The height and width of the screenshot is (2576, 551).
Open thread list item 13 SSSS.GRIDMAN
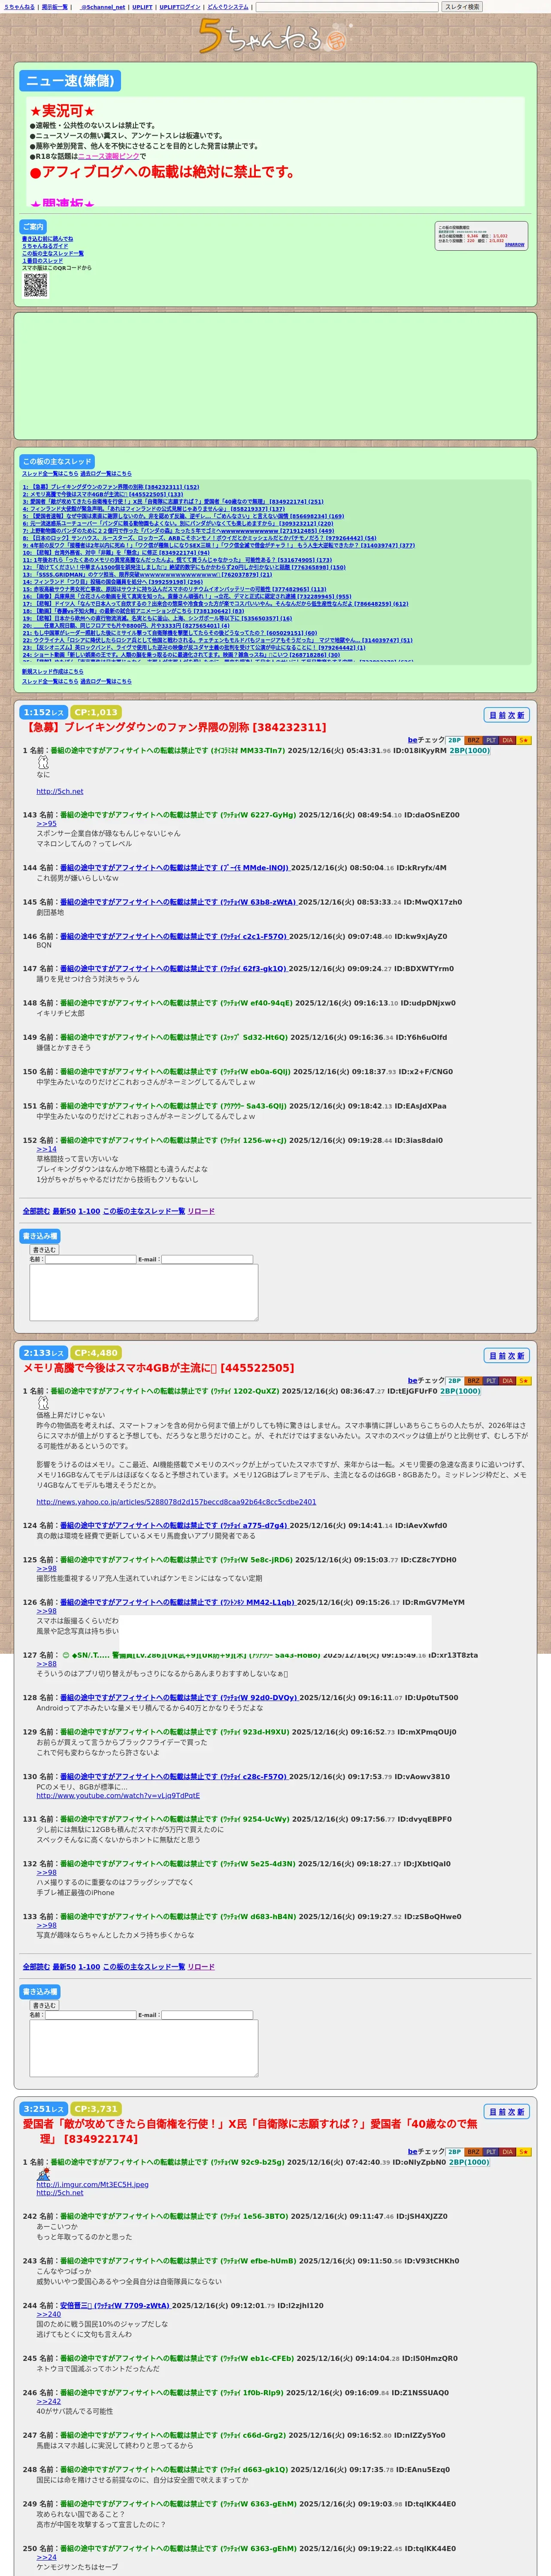pyautogui.click(x=147, y=574)
